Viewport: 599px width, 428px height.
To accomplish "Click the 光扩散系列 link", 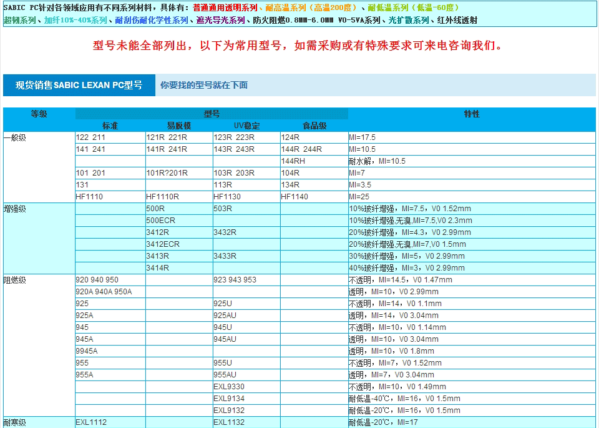I will (x=409, y=20).
